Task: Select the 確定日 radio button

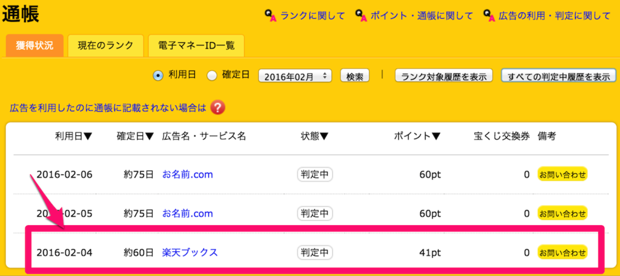Action: tap(211, 76)
